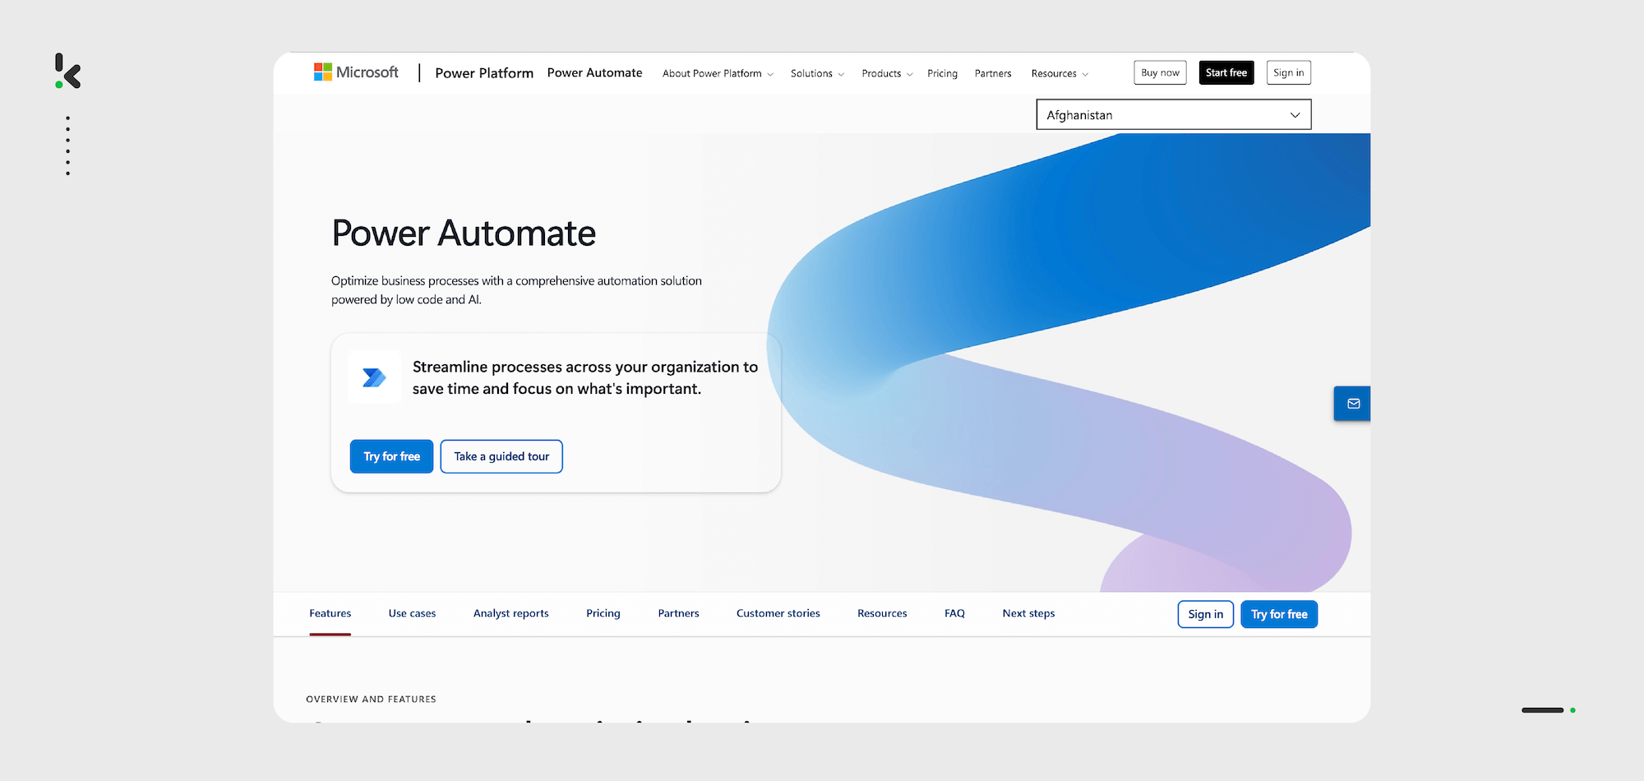
Task: Go to the FAQ tab
Action: pos(954,613)
